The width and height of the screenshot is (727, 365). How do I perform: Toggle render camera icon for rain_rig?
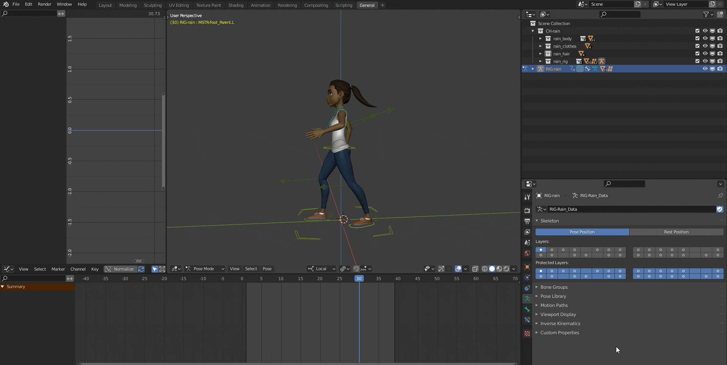tap(721, 61)
